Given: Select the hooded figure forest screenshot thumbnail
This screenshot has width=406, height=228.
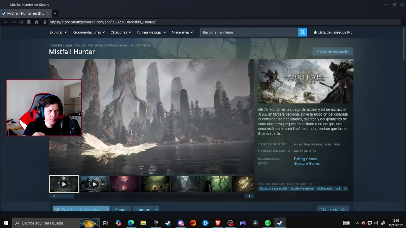Looking at the screenshot, I should pyautogui.click(x=216, y=184).
